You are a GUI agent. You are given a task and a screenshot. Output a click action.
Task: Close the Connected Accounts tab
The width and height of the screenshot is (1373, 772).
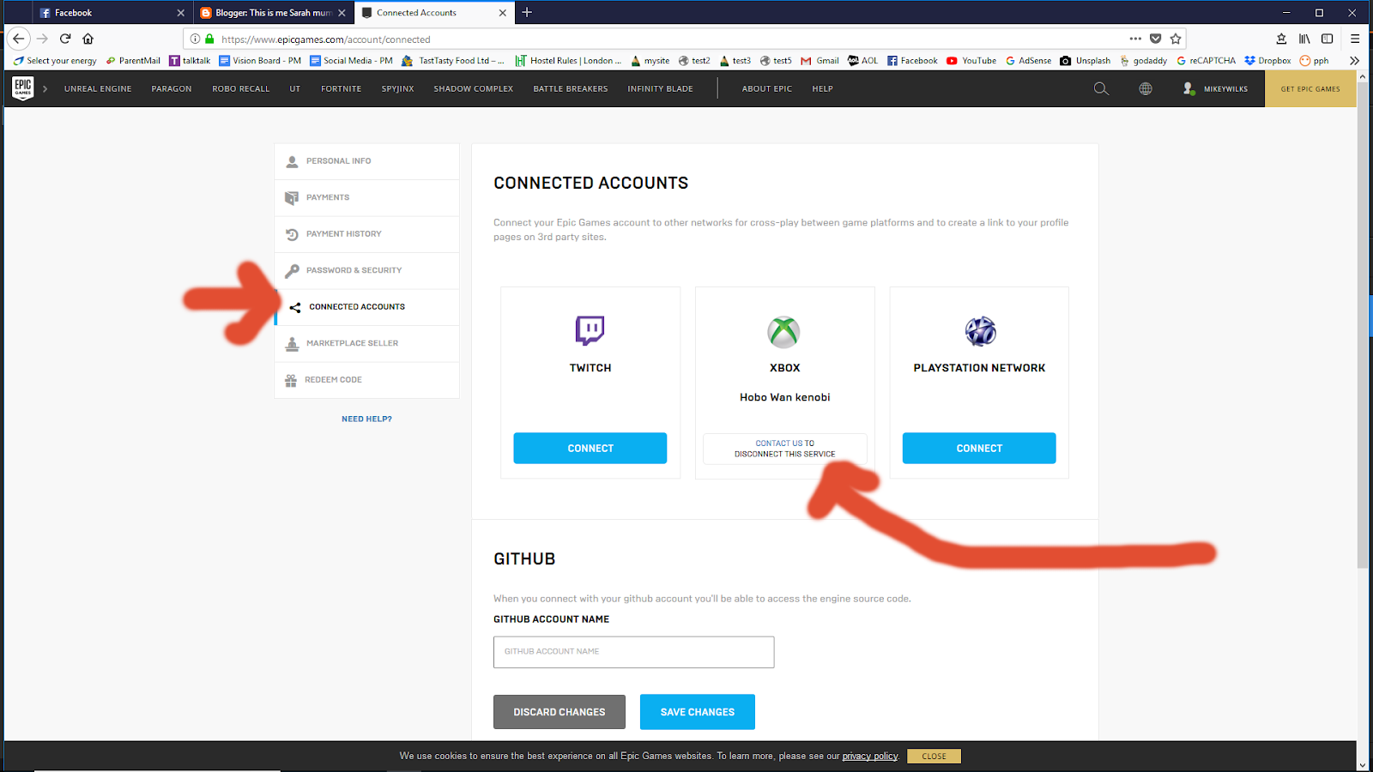[503, 13]
